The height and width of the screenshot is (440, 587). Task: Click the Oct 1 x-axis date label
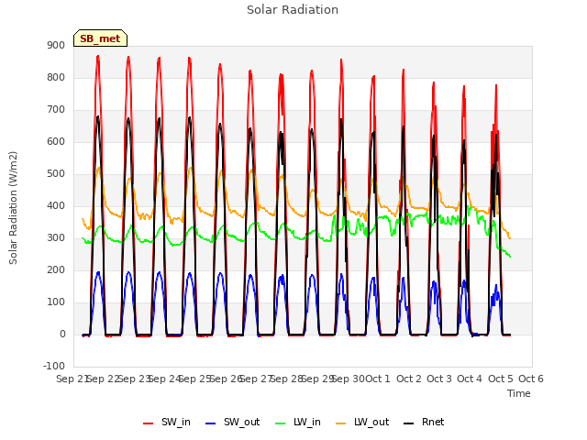(378, 379)
